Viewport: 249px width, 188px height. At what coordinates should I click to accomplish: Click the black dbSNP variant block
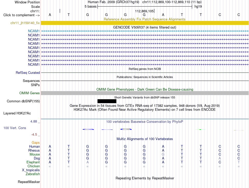pyautogui.click(x=107, y=101)
